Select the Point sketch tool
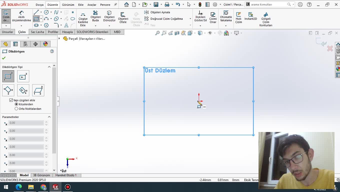This screenshot has width=340, height=192. 73,12
